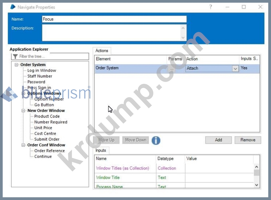The height and width of the screenshot is (200, 271).
Task: Click the blue information icon
Action: tap(156, 140)
